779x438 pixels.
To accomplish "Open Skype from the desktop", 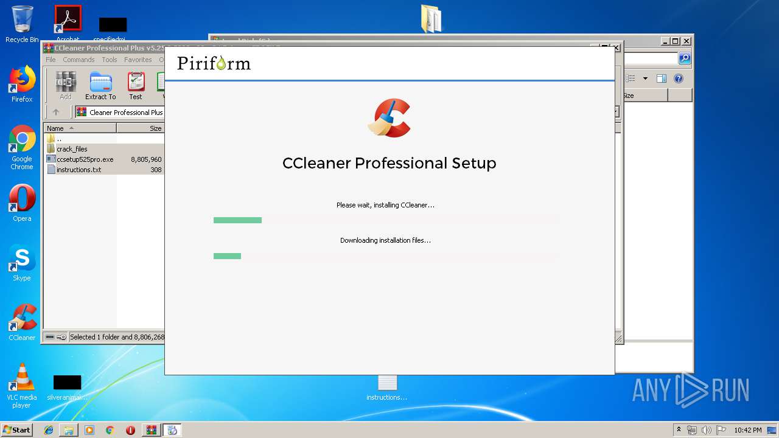I will tap(22, 263).
